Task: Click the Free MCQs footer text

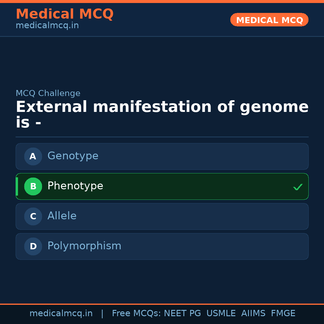Action: click(136, 313)
